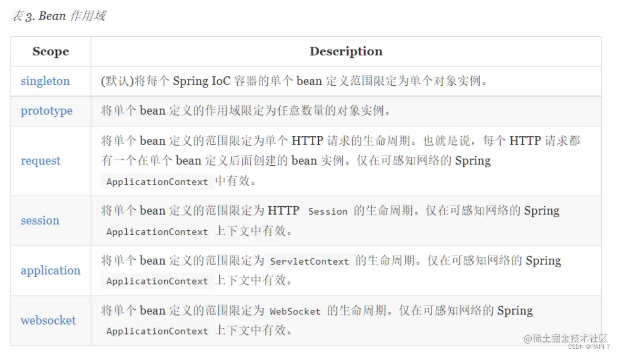Screen dimensions: 618x354
Task: Click the Description column header
Action: coord(346,51)
